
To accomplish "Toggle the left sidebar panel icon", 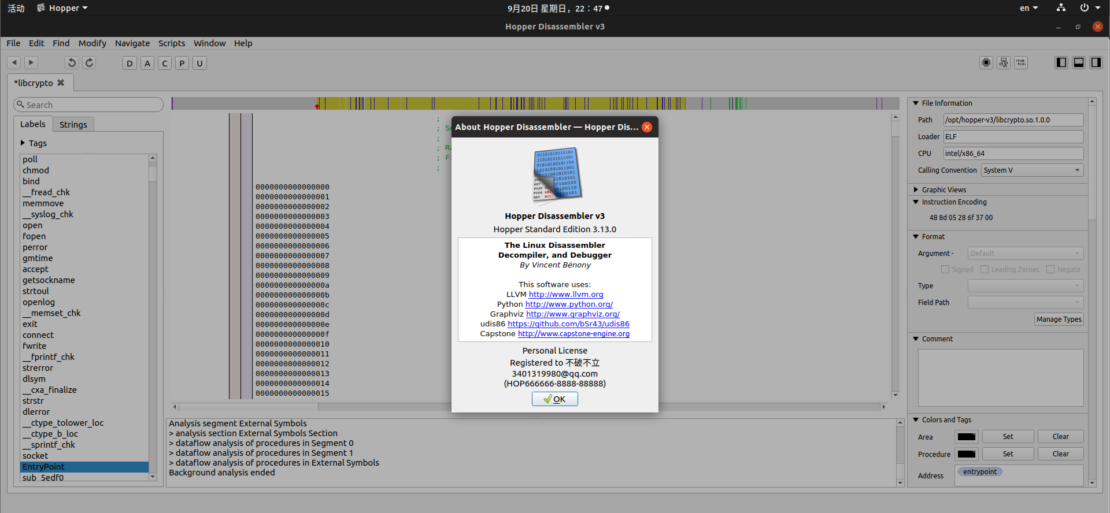I will point(1061,62).
